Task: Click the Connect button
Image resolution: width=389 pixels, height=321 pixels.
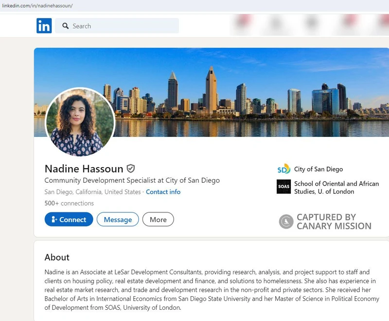Action: pos(69,219)
